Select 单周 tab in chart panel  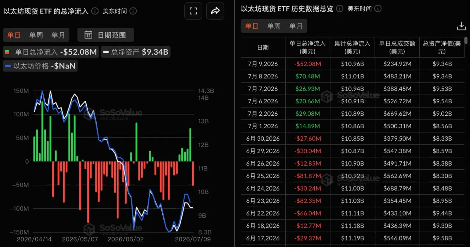[36, 35]
